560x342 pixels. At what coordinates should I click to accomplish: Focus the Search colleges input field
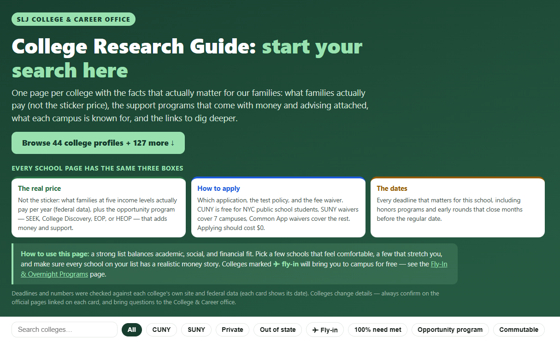65,330
